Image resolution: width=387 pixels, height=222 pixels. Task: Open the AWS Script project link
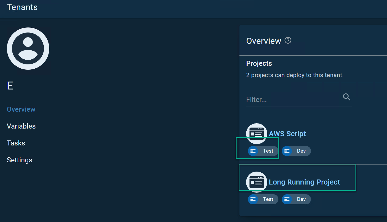287,134
